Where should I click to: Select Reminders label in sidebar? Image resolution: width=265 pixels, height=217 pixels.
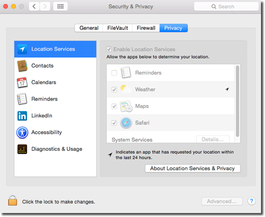tap(45, 99)
